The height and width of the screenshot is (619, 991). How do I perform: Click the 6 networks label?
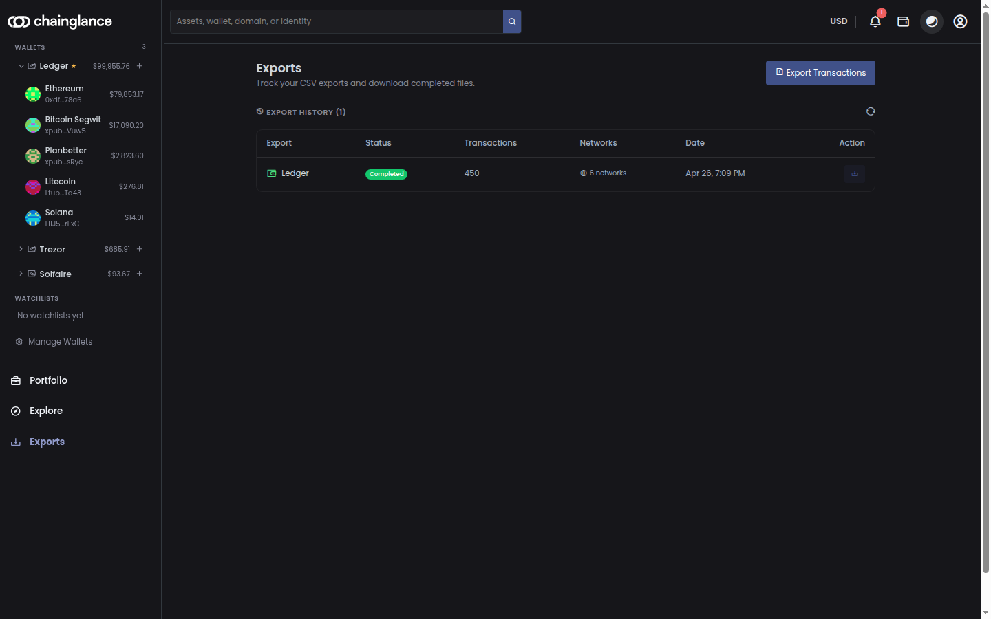[608, 173]
